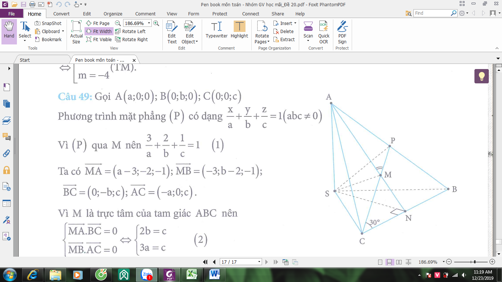Expand the zoom percentage dropdown
The width and height of the screenshot is (502, 282).
pyautogui.click(x=149, y=23)
